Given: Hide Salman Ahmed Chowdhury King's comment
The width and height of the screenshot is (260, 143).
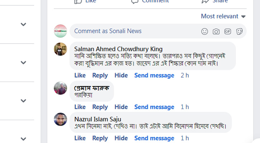Looking at the screenshot, I should pyautogui.click(x=121, y=75).
